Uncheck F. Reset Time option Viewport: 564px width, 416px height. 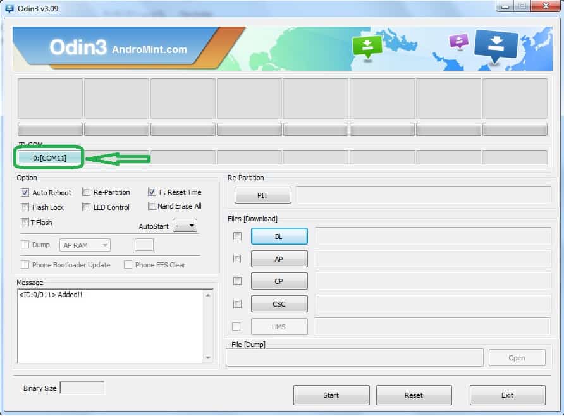(152, 192)
